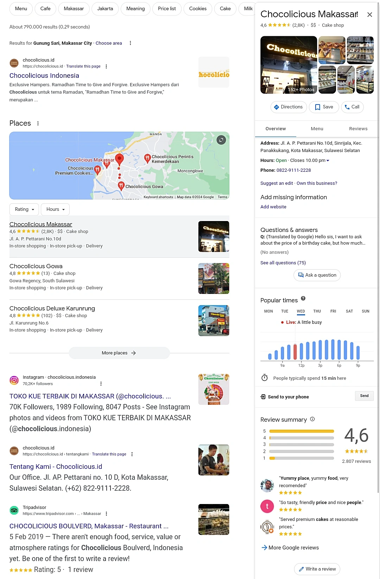Click the Jakarta filter chip
This screenshot has width=380, height=579.
[105, 9]
